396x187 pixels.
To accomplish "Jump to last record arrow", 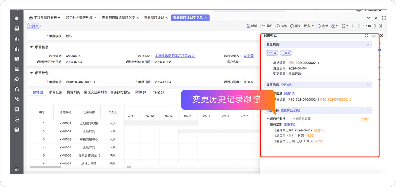I will click(x=381, y=26).
